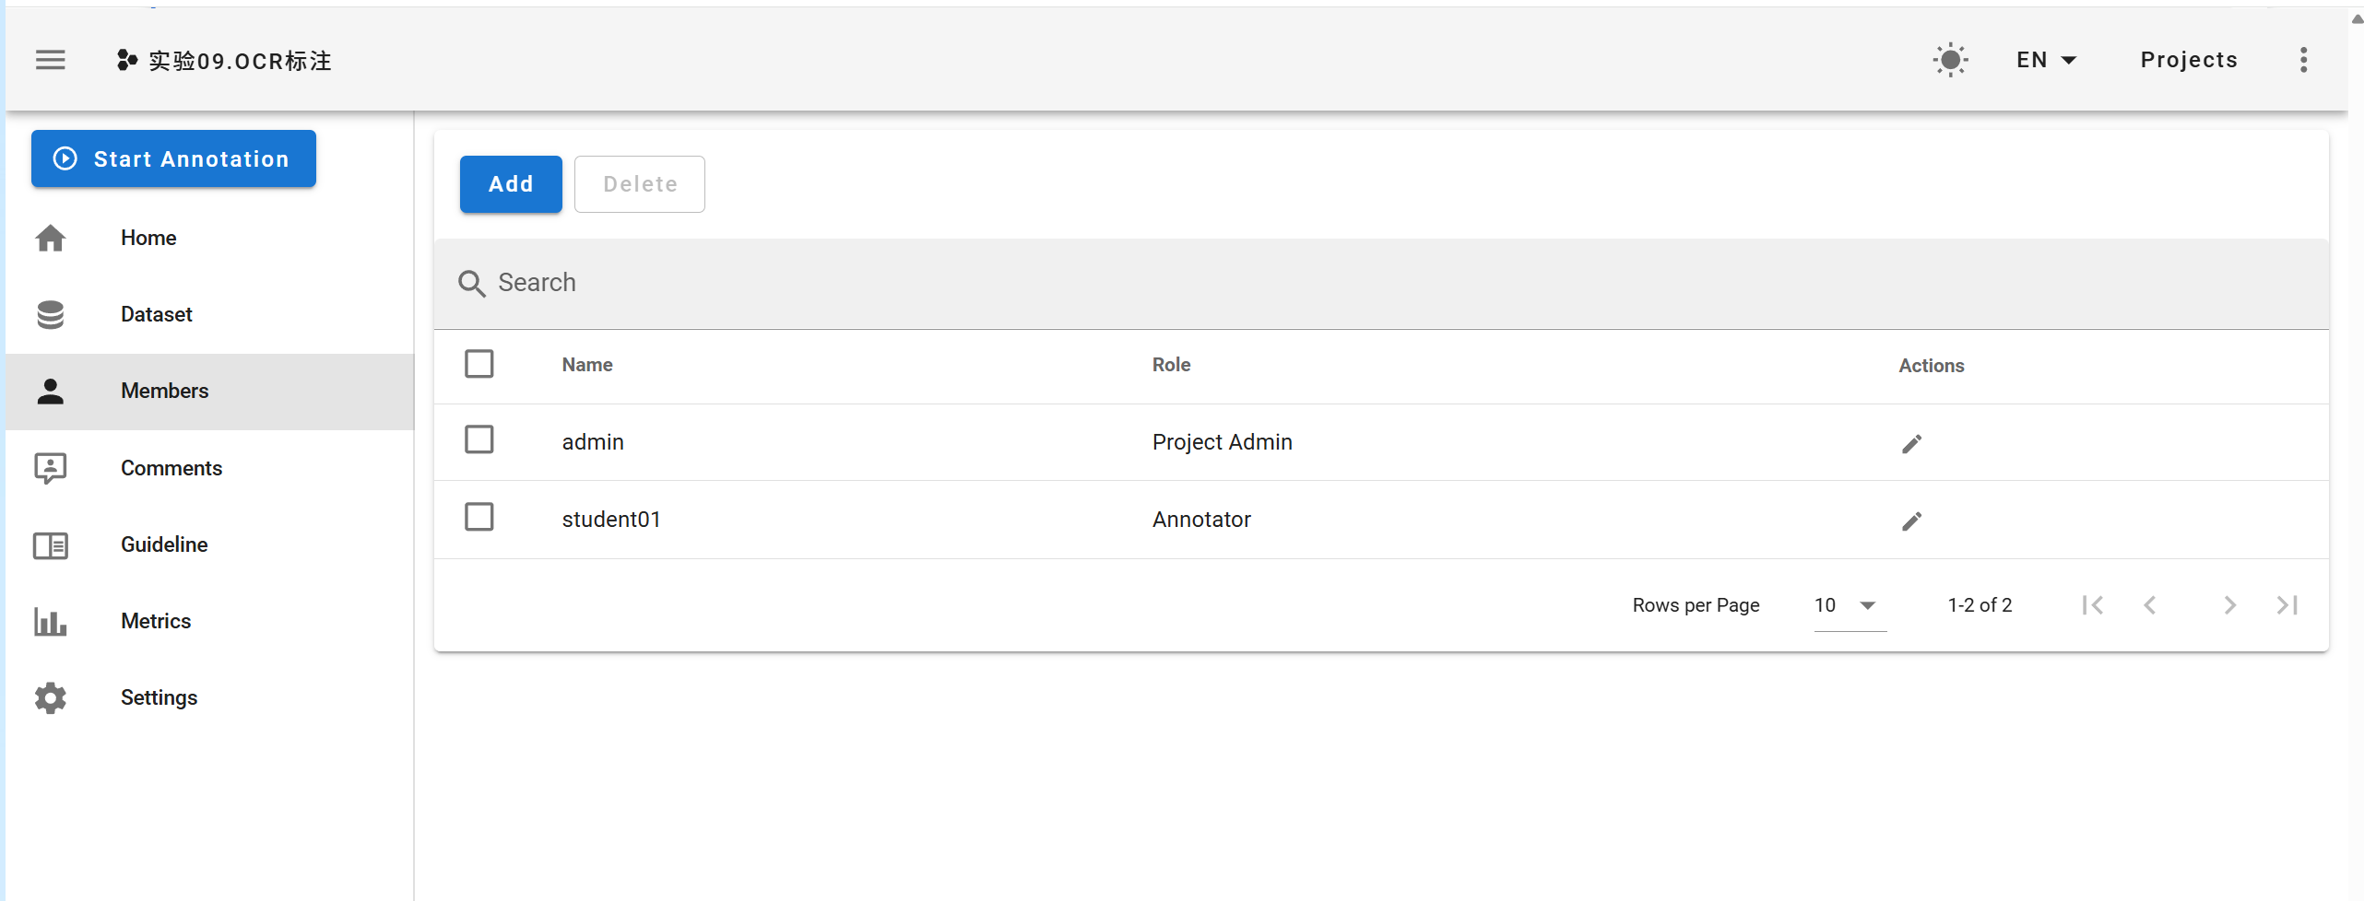The width and height of the screenshot is (2364, 901).
Task: Open Metrics from the sidebar
Action: point(155,622)
